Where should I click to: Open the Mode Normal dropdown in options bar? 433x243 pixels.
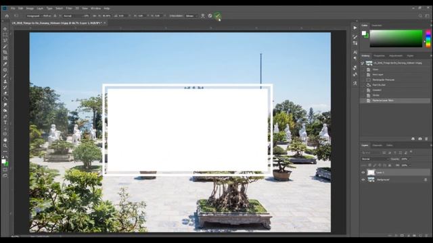tap(72, 16)
